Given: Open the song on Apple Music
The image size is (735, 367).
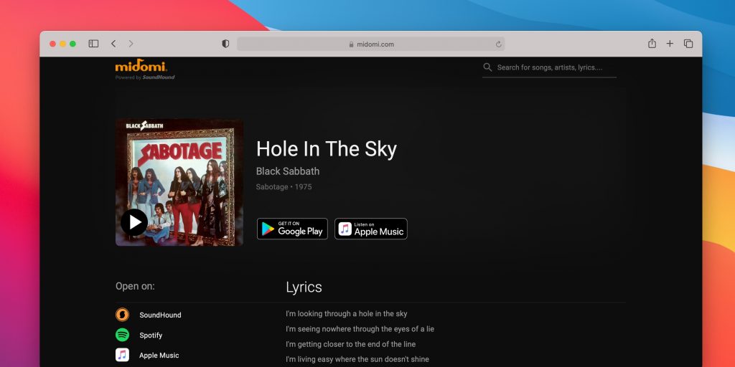Looking at the screenshot, I should pyautogui.click(x=159, y=356).
